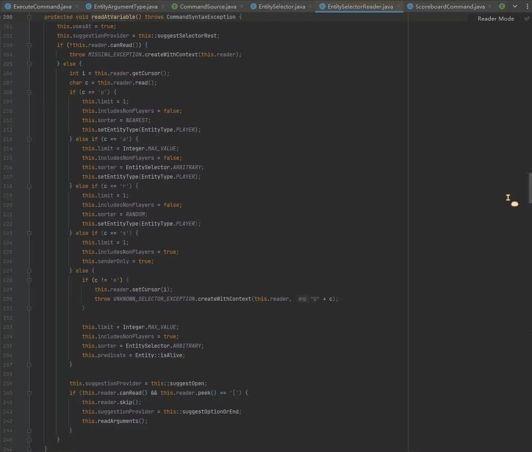Image resolution: width=532 pixels, height=452 pixels.
Task: Click Entity::isAlive on line 1047's predicate assignment
Action: 159,355
